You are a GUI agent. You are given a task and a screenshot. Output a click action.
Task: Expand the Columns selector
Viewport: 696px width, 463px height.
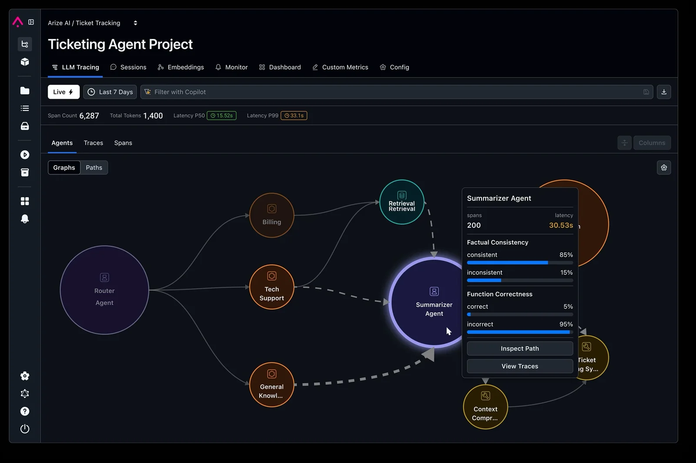652,143
